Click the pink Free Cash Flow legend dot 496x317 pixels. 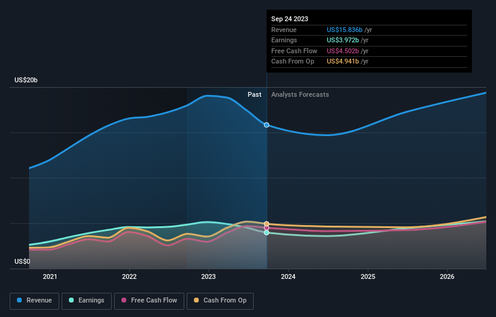[x=124, y=300]
